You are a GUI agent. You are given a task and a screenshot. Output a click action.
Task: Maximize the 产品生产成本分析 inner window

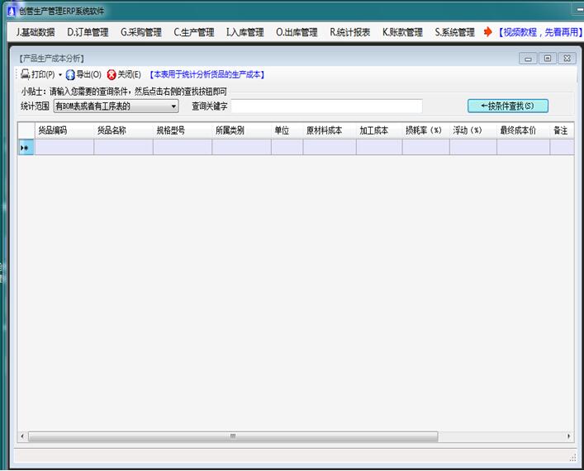tap(547, 59)
